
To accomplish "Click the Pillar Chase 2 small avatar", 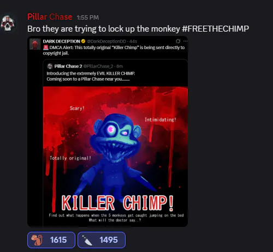I will [x=50, y=66].
